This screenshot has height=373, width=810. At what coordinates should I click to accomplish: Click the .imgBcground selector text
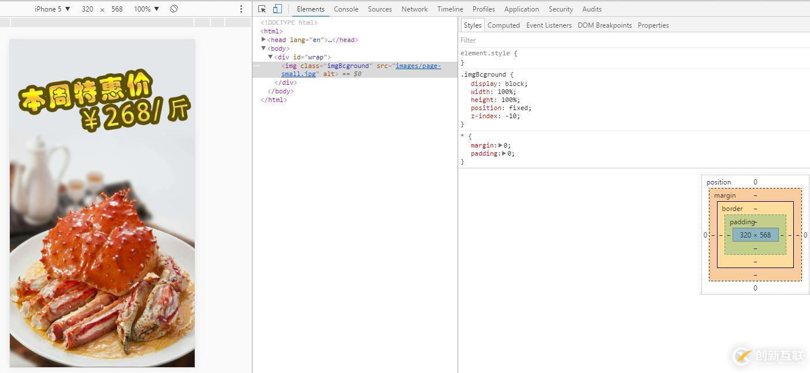(483, 74)
